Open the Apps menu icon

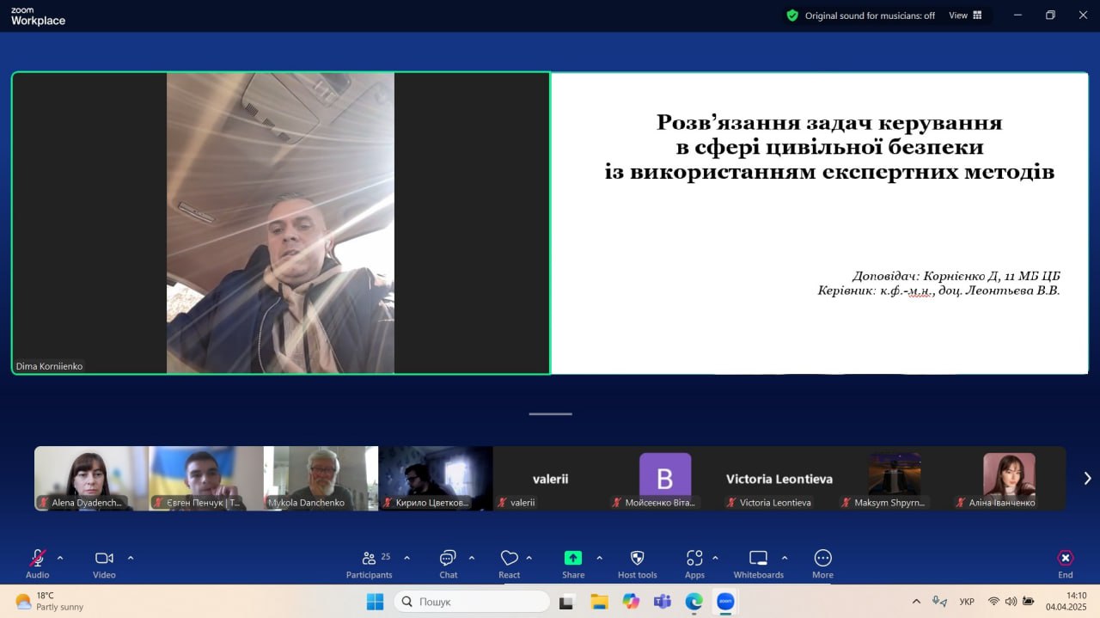694,559
